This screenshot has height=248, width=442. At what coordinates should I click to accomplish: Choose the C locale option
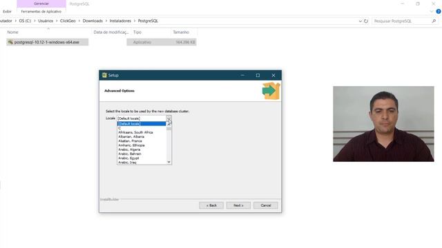click(142, 128)
